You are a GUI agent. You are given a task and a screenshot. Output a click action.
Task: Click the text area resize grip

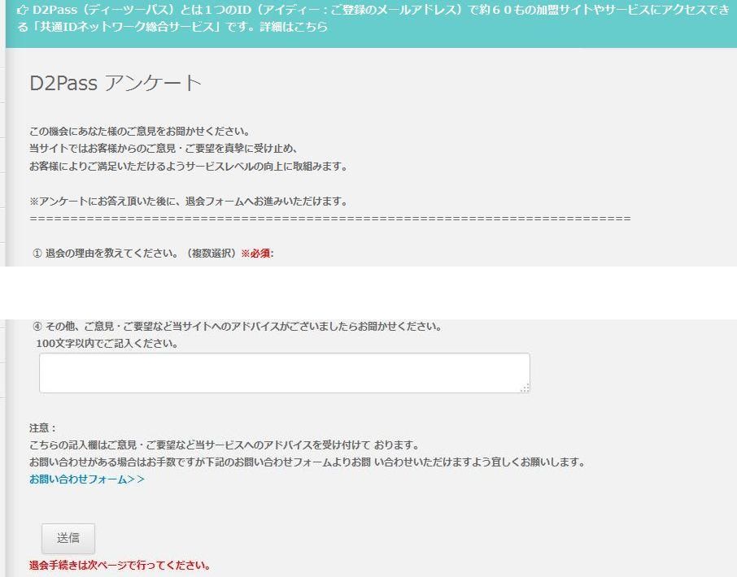click(525, 388)
